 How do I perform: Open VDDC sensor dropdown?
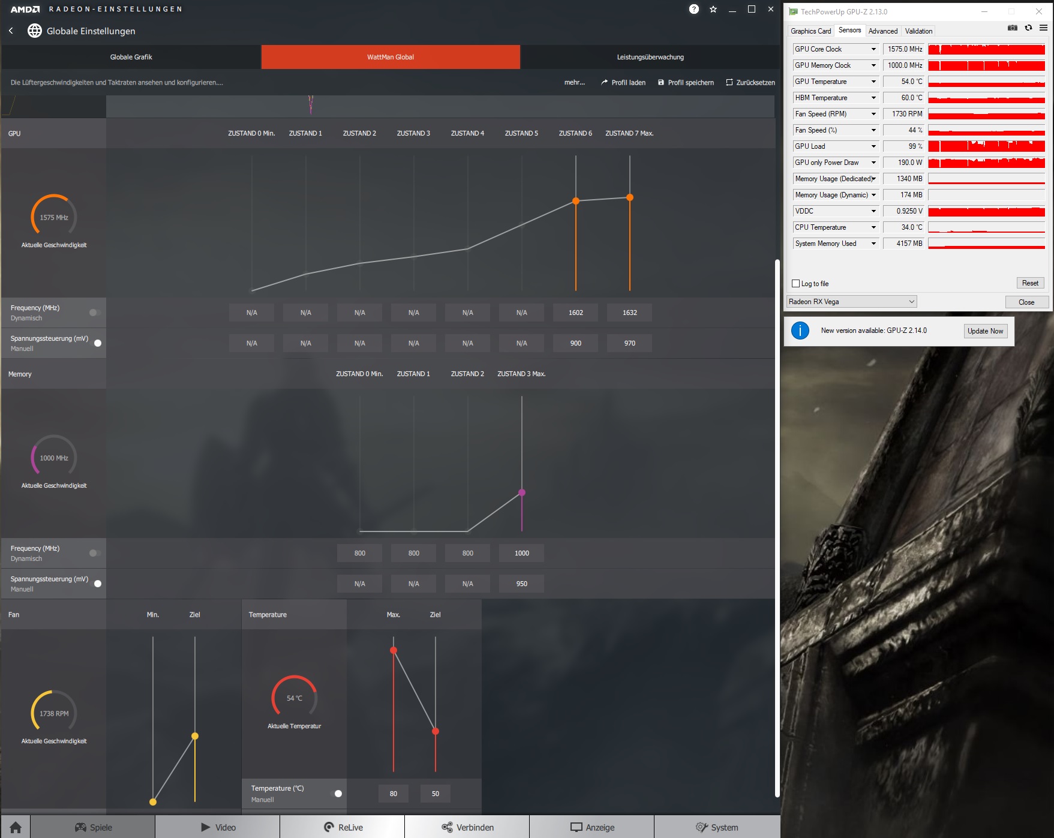coord(873,211)
